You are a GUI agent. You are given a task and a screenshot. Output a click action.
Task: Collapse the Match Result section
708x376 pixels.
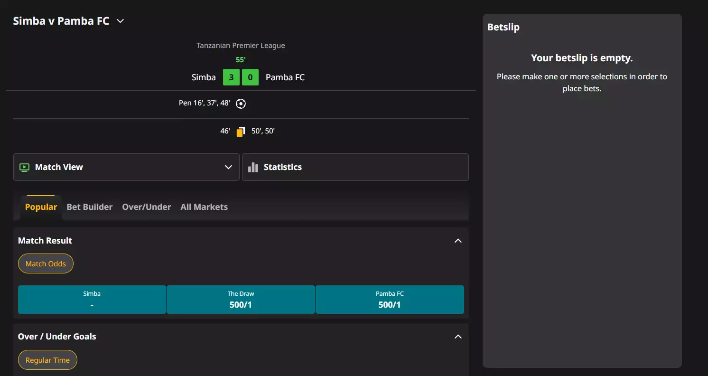(x=458, y=241)
